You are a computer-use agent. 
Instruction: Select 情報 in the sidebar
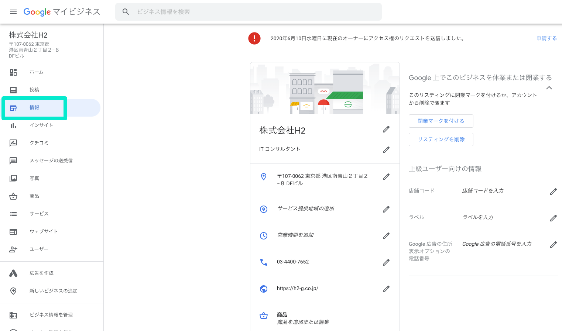(50, 108)
